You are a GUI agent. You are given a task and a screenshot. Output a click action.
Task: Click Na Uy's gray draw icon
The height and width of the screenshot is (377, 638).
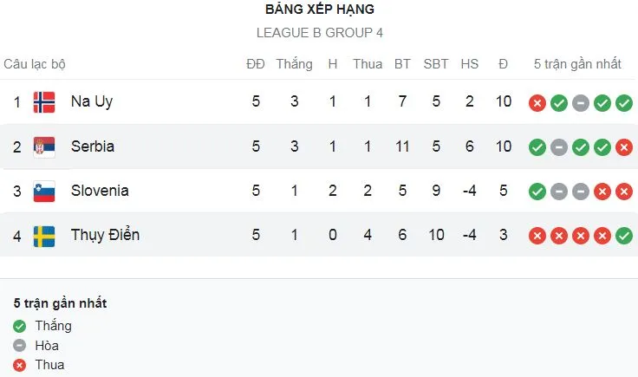coord(581,103)
